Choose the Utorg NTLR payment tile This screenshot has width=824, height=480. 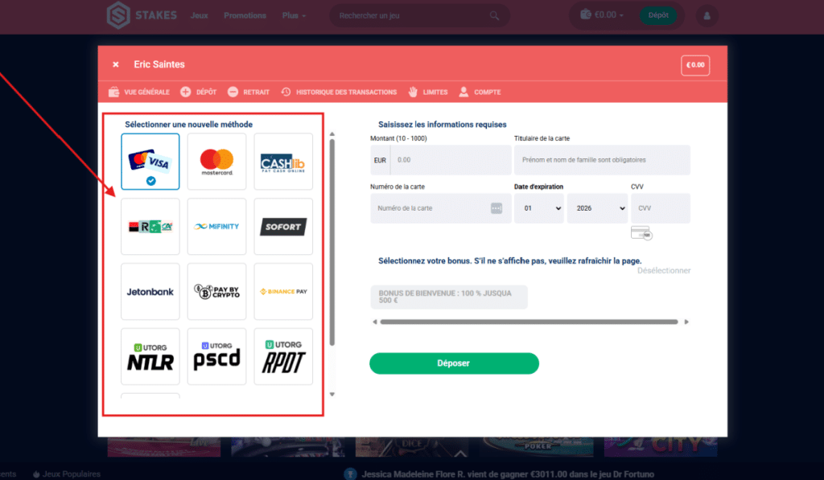[x=150, y=357]
